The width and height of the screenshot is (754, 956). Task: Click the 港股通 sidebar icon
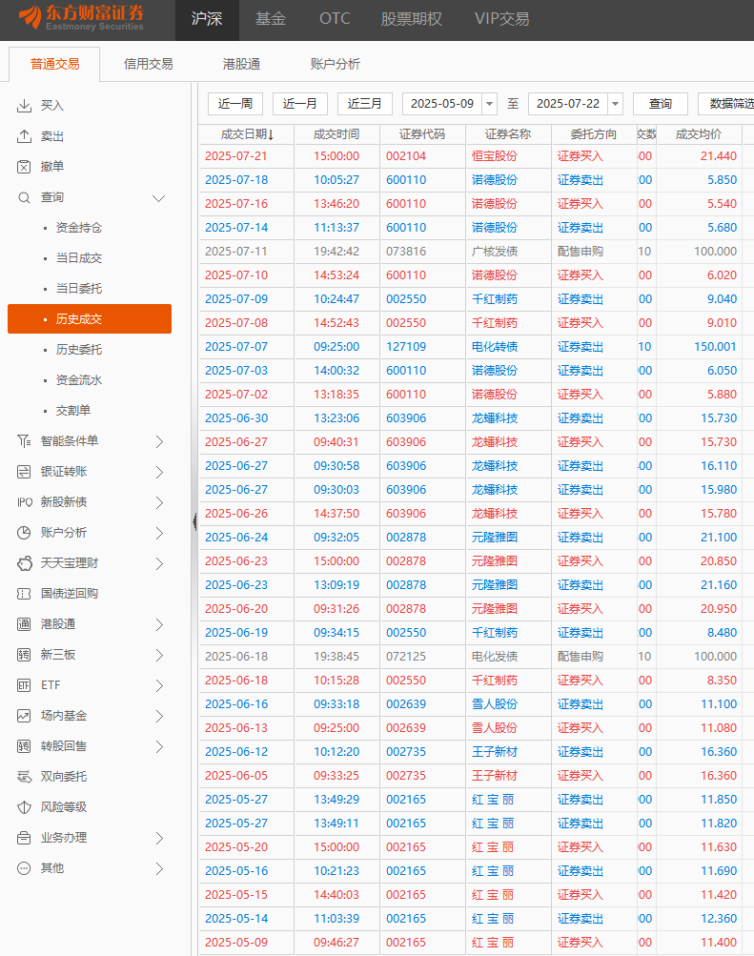[x=24, y=624]
